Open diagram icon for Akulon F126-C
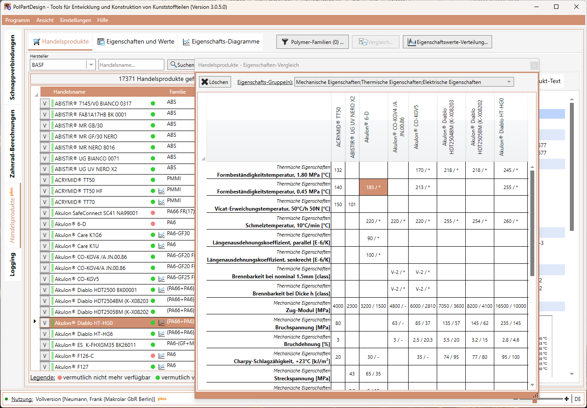587x408 pixels. pyautogui.click(x=162, y=356)
